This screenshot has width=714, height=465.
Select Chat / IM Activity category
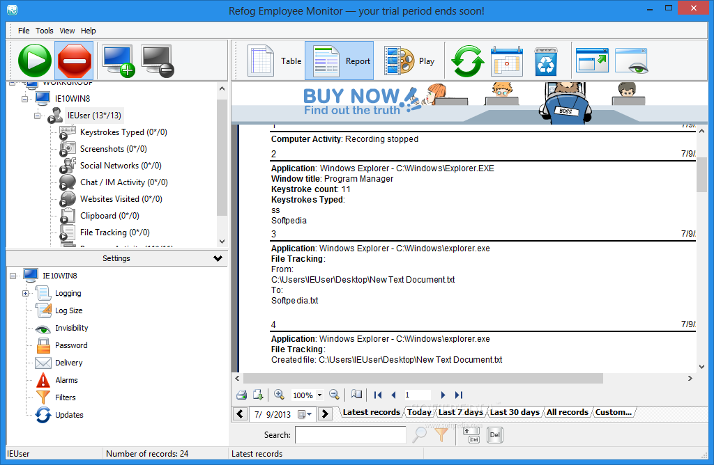point(124,182)
